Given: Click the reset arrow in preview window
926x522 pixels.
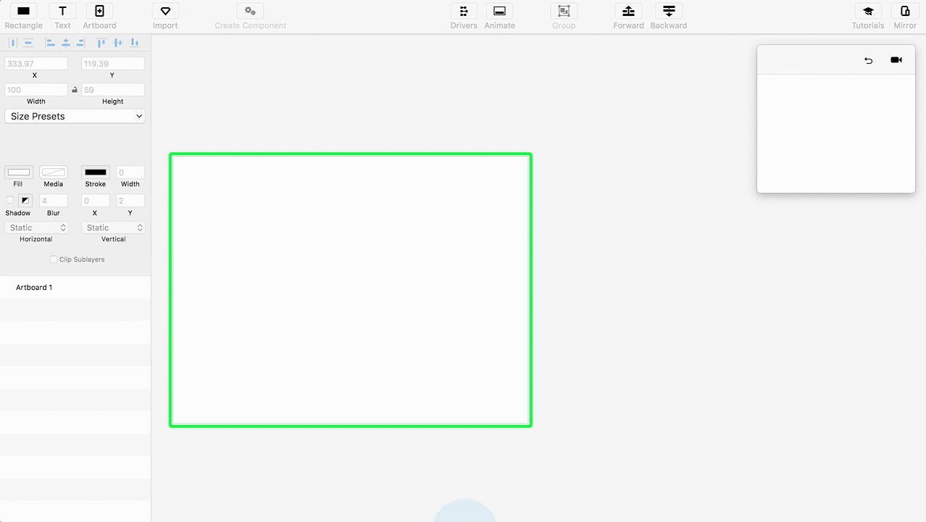Looking at the screenshot, I should click(869, 60).
